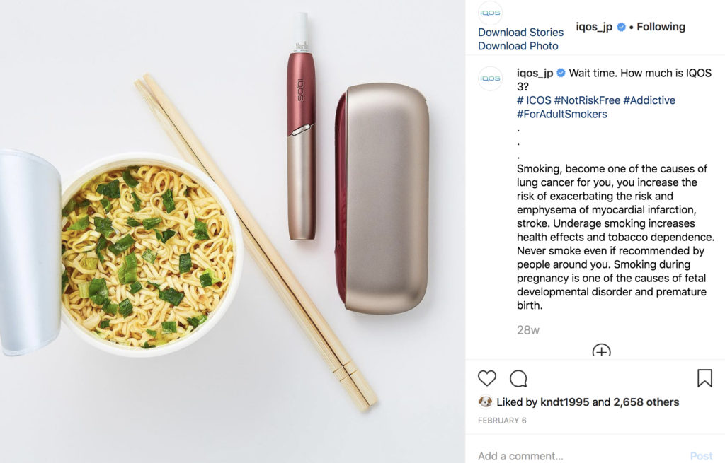Show the 2,658 others who liked
The image size is (725, 463).
coord(646,402)
